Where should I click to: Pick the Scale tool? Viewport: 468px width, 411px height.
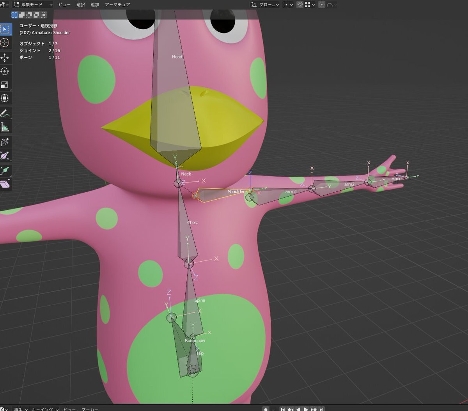pyautogui.click(x=5, y=85)
